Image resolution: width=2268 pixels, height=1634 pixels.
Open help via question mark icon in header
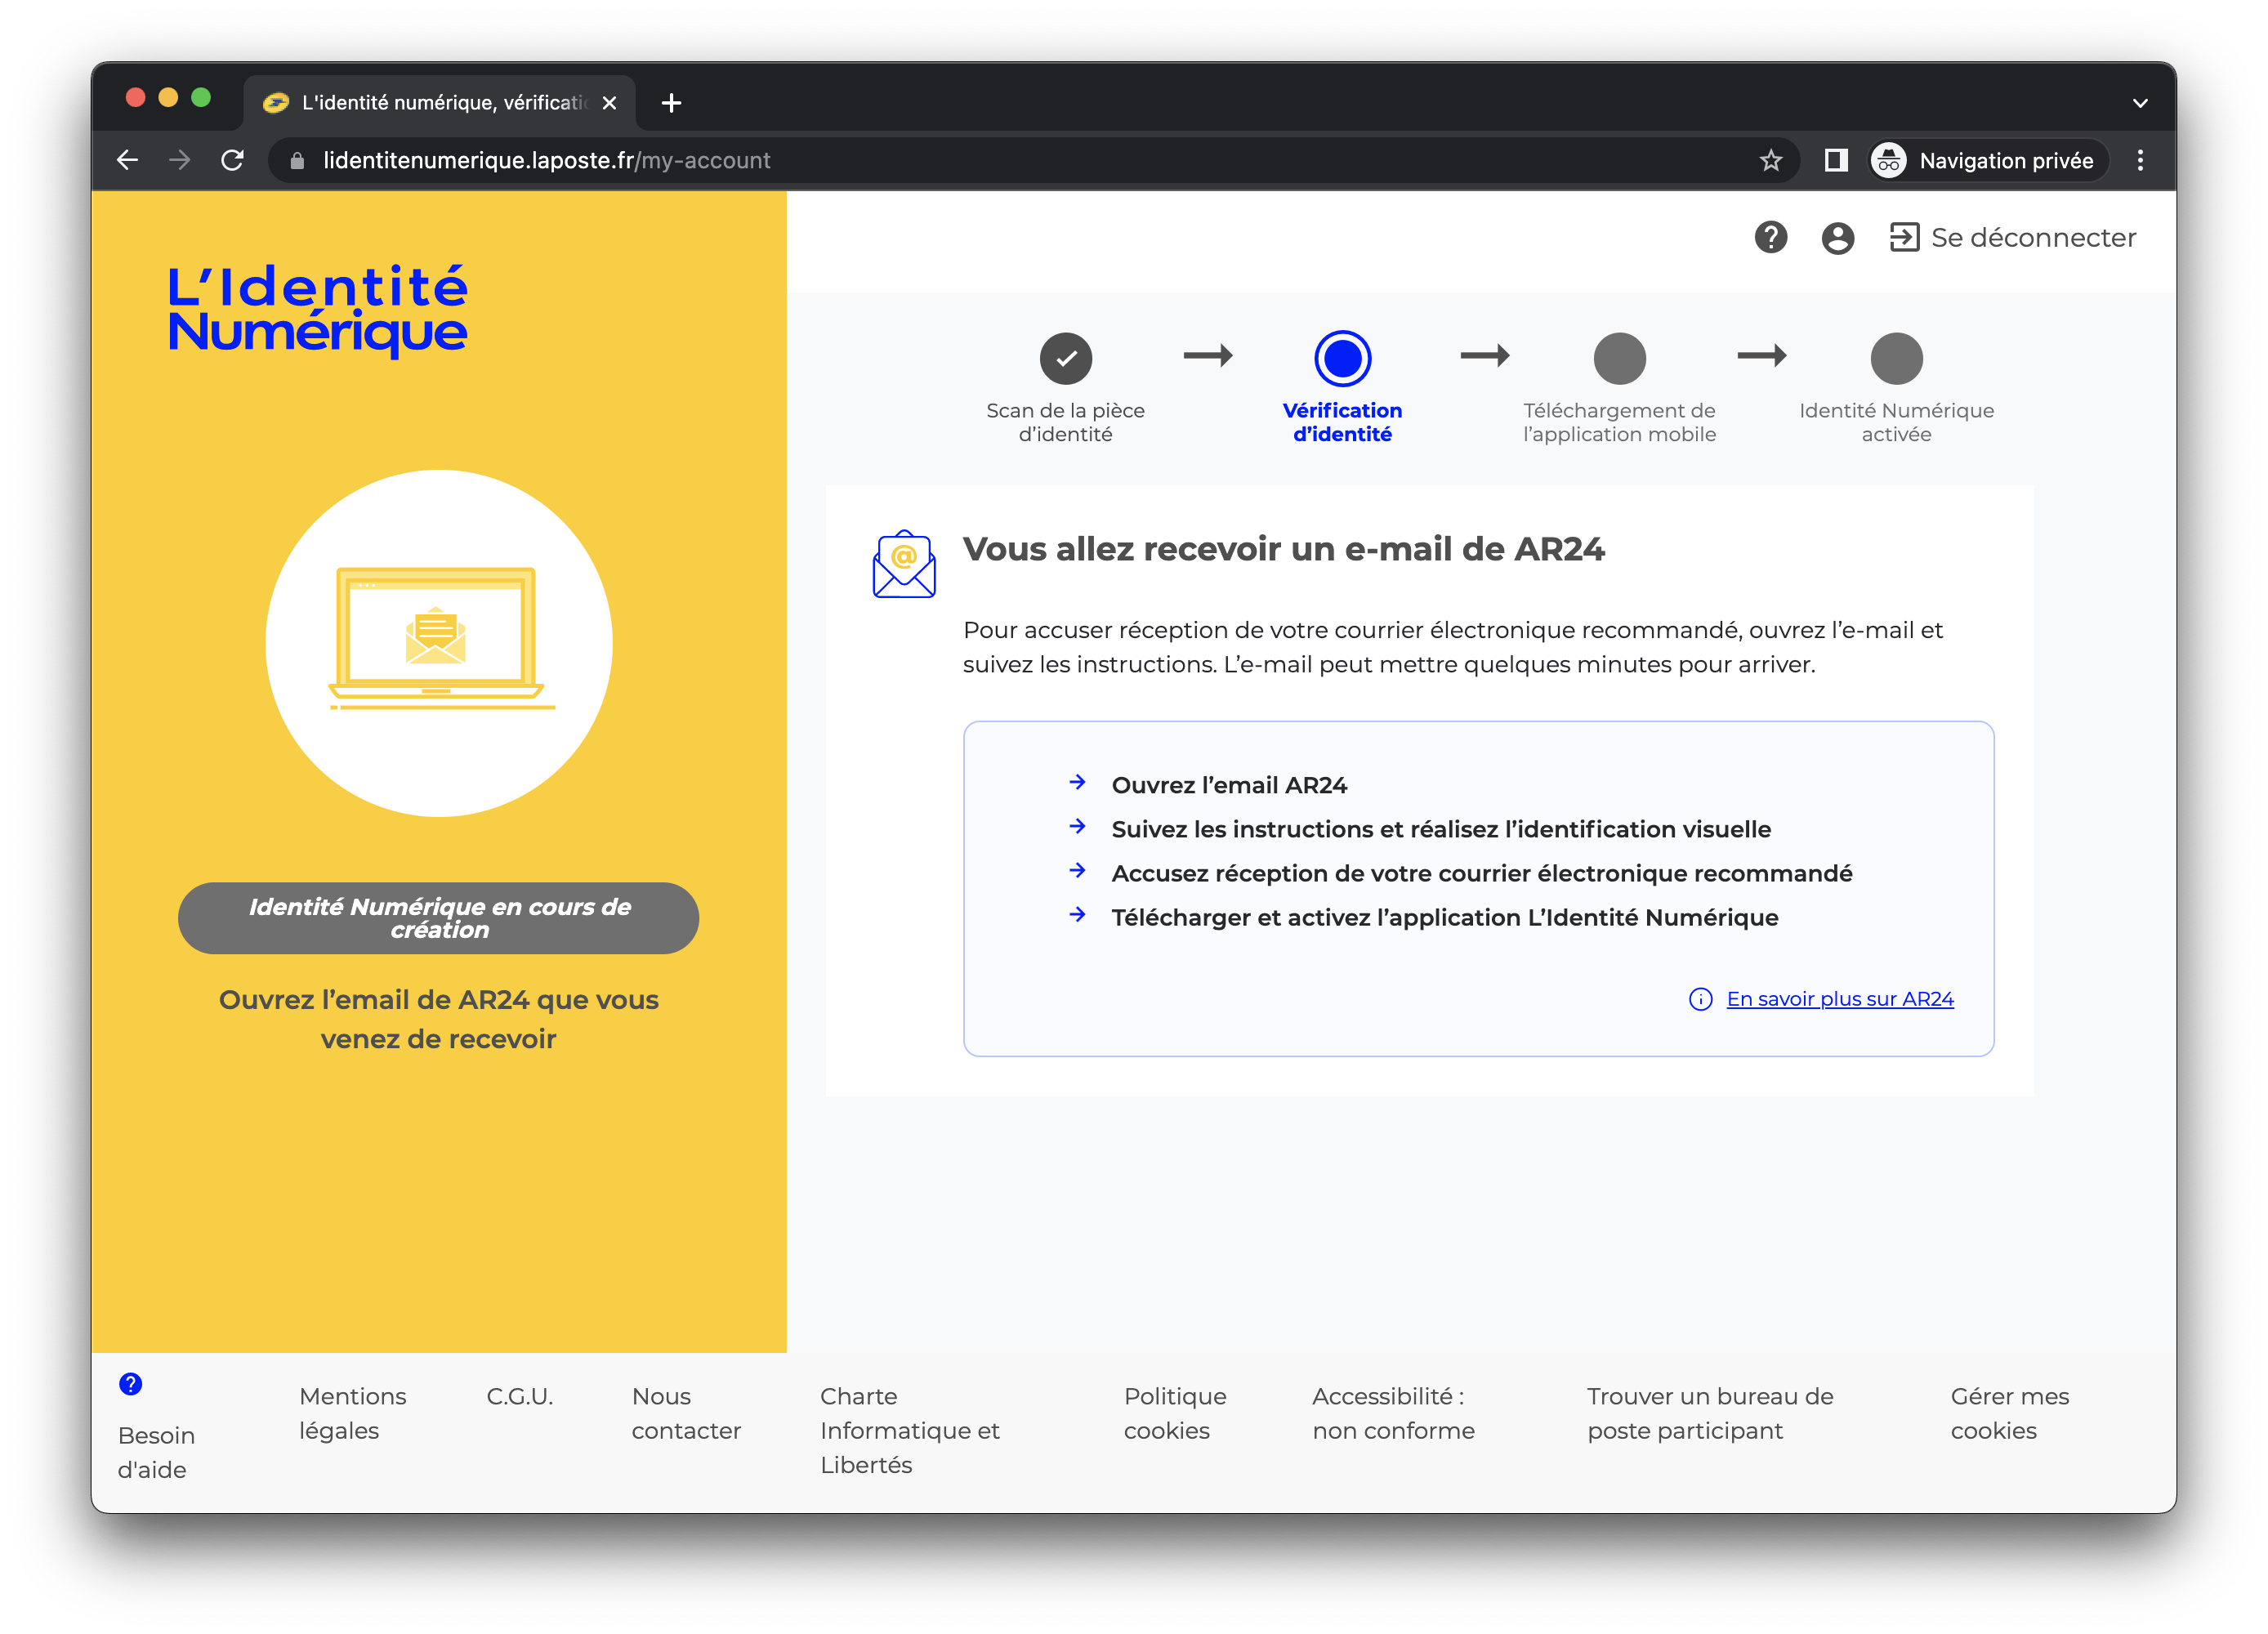tap(1771, 238)
